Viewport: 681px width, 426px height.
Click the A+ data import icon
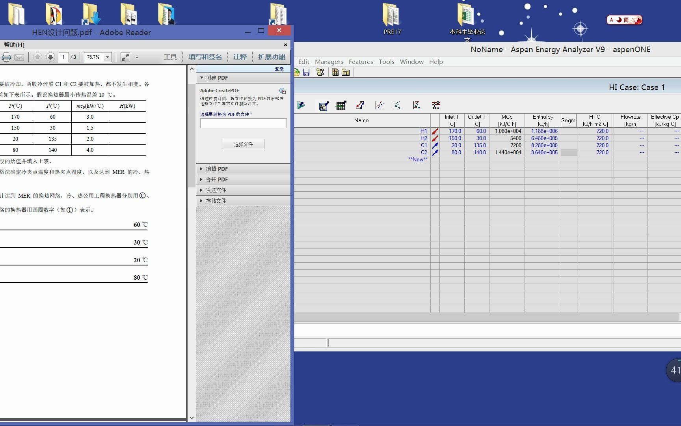(x=324, y=106)
